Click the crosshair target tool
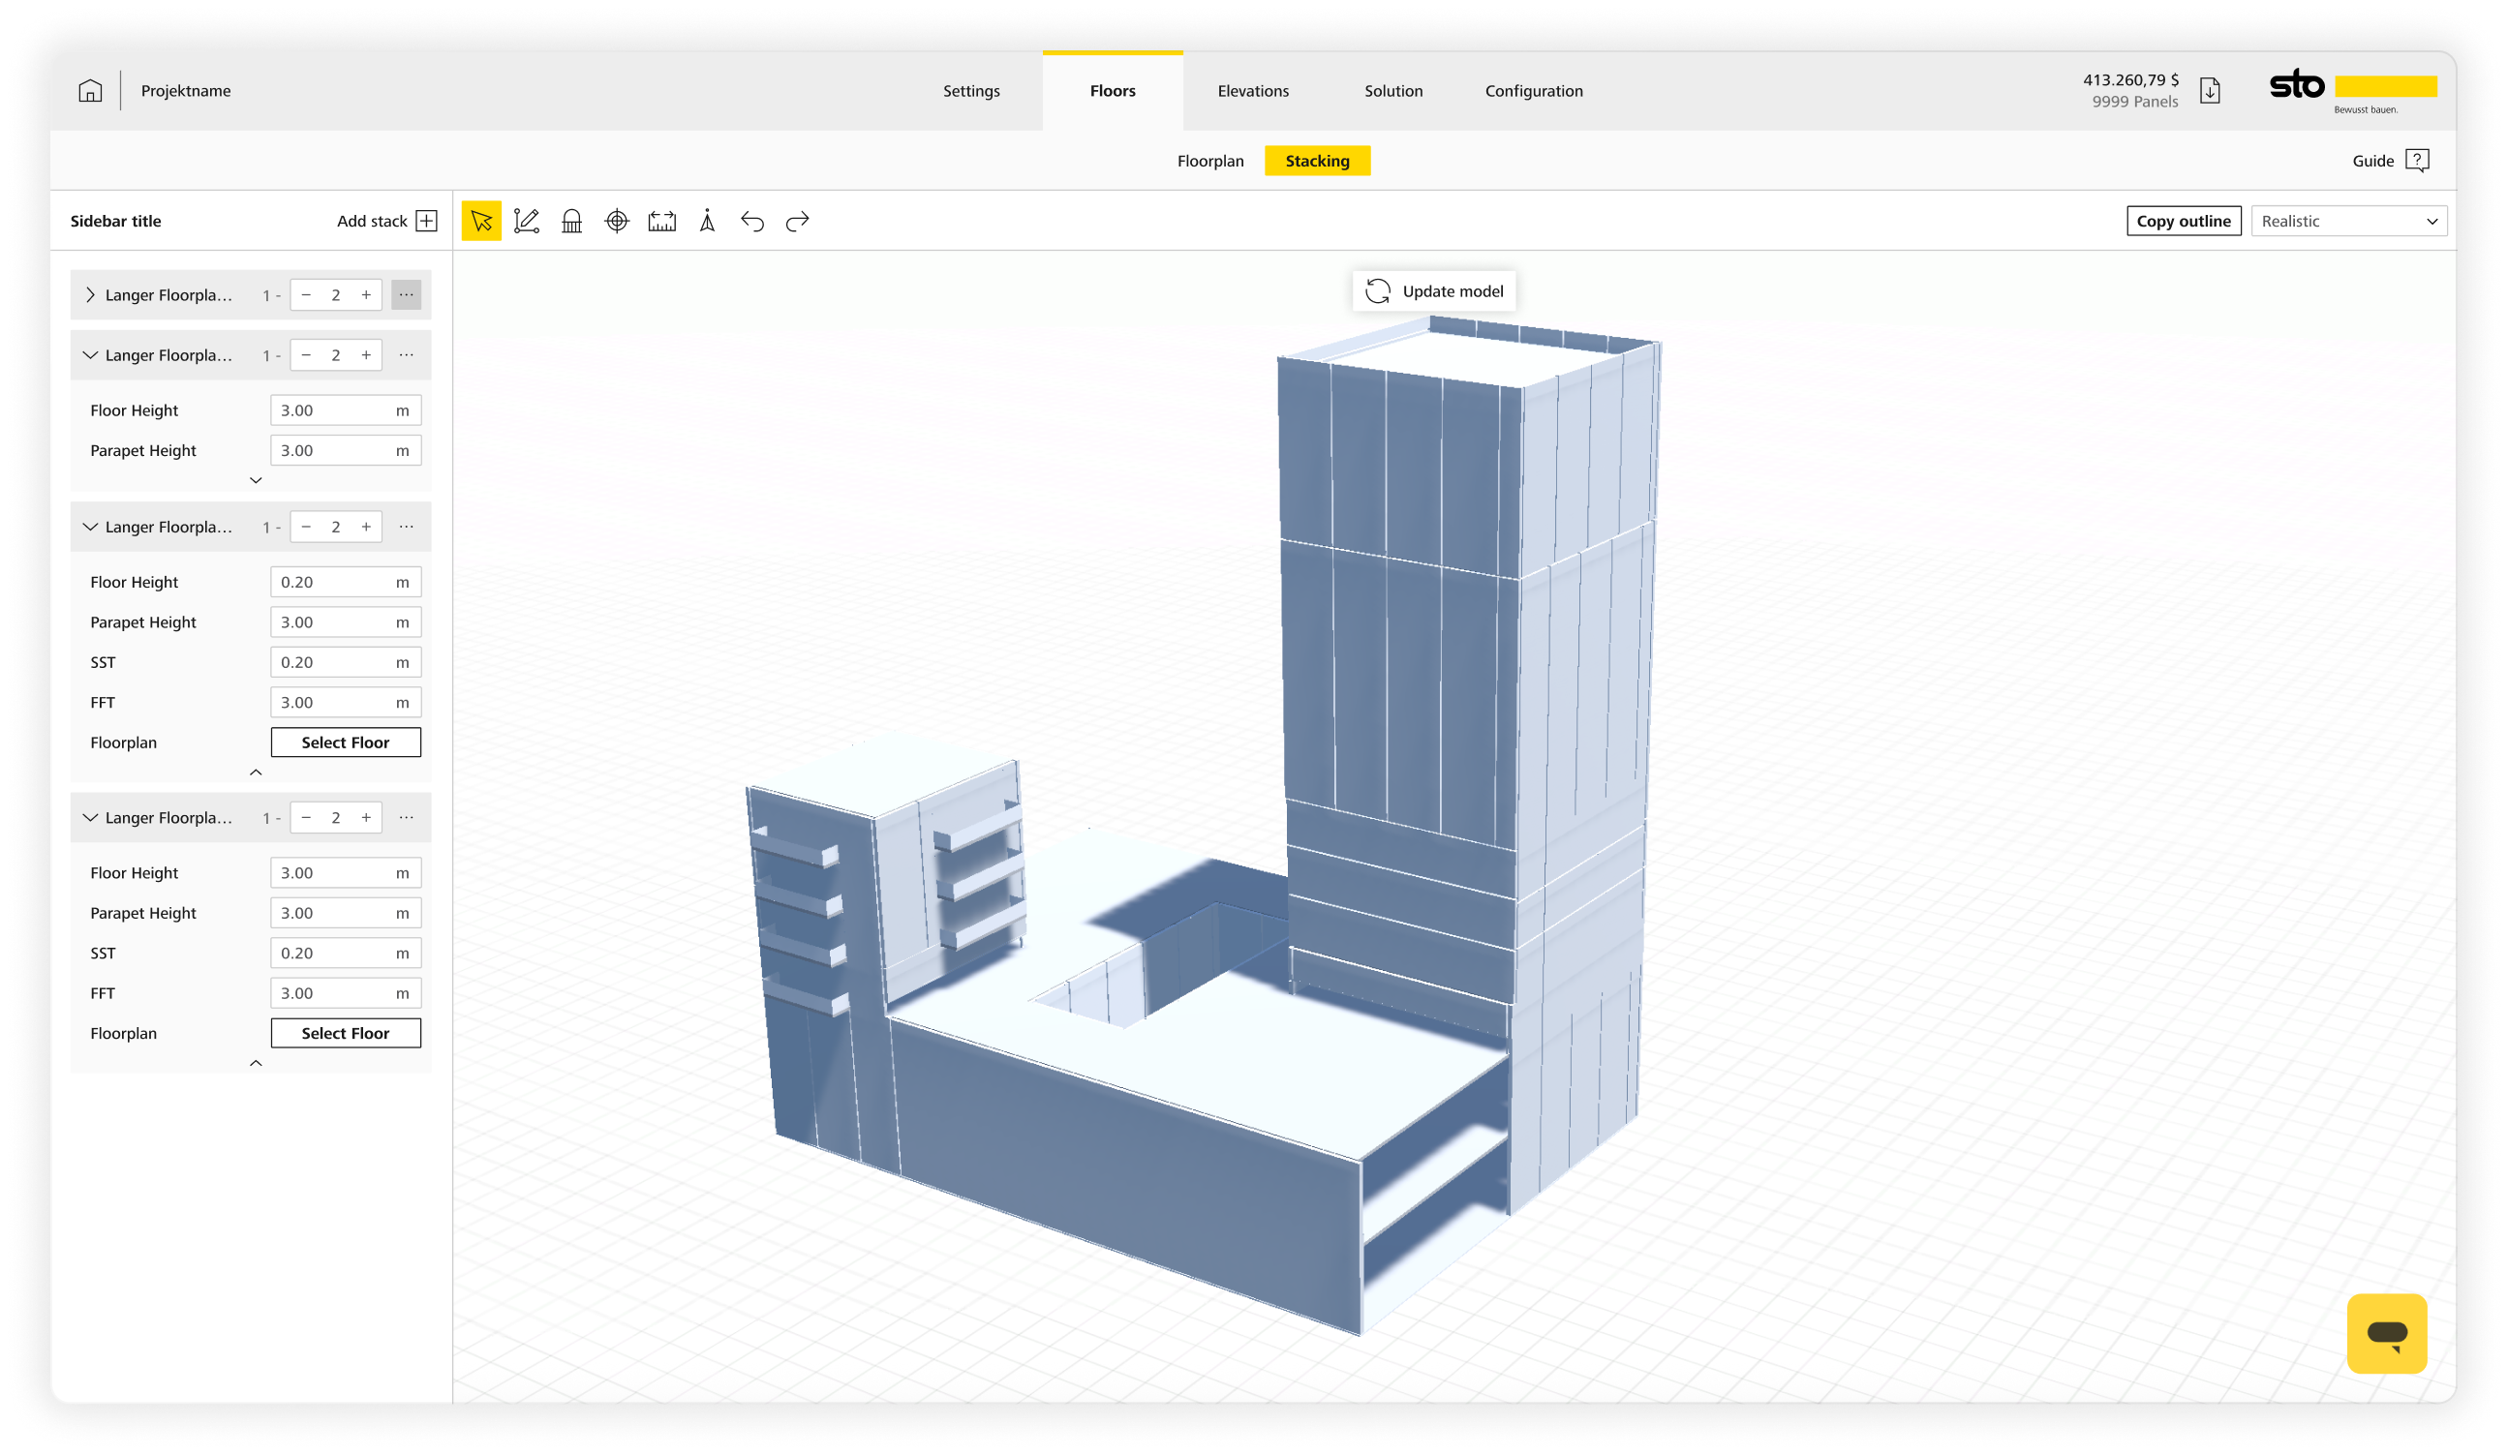 [617, 221]
